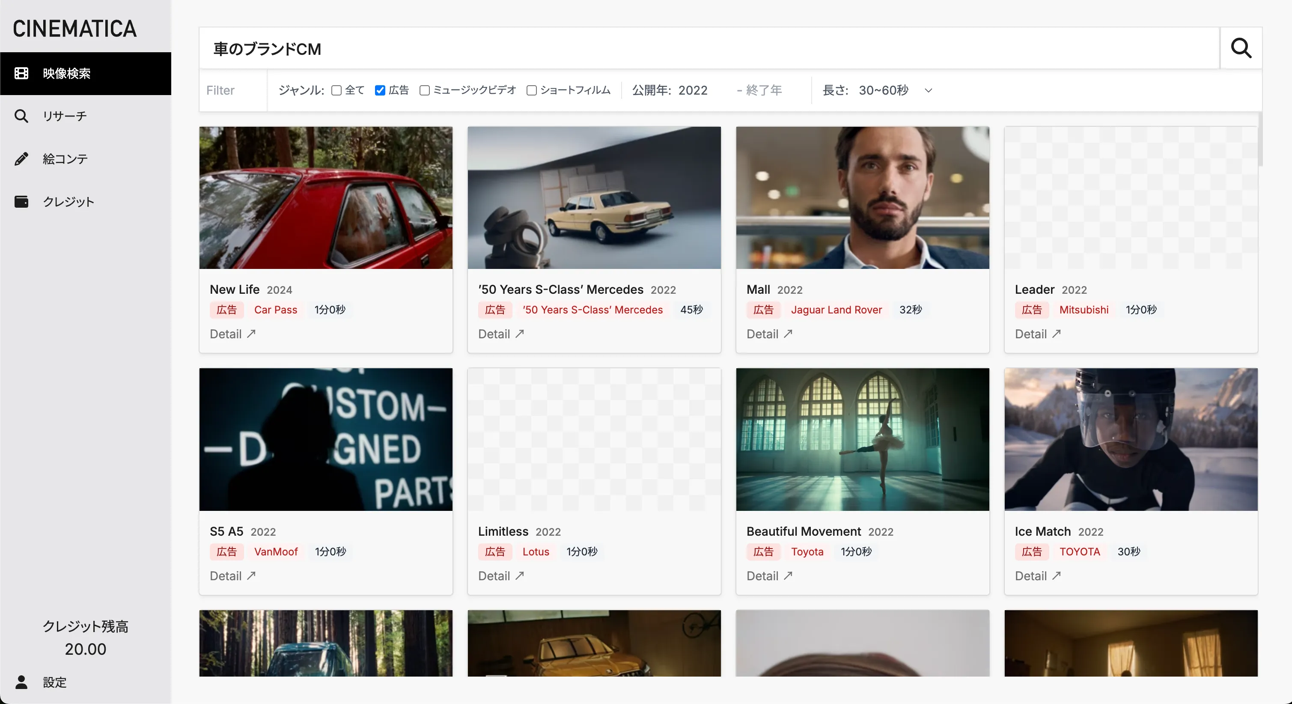The width and height of the screenshot is (1292, 704).
Task: Open Detail for Leader
Action: pos(1037,334)
